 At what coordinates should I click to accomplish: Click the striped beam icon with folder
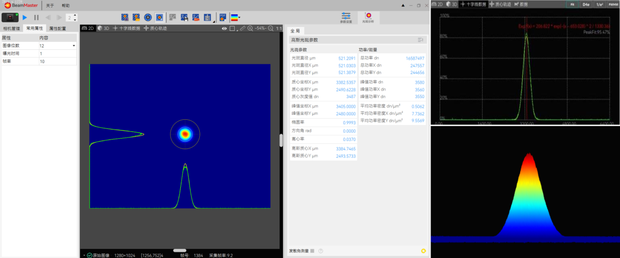[x=137, y=17]
